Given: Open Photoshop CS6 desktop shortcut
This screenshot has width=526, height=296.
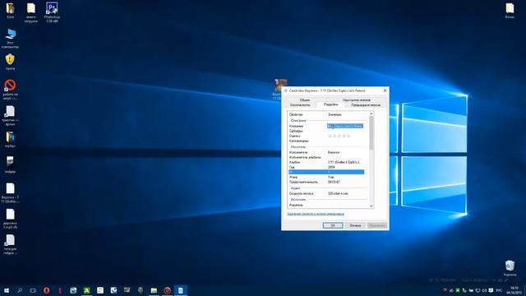Looking at the screenshot, I should click(52, 12).
